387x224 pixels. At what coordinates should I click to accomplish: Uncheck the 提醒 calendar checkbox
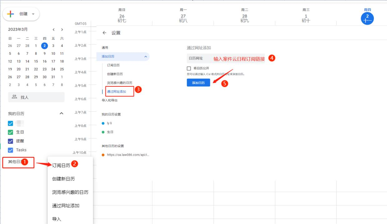click(11, 141)
